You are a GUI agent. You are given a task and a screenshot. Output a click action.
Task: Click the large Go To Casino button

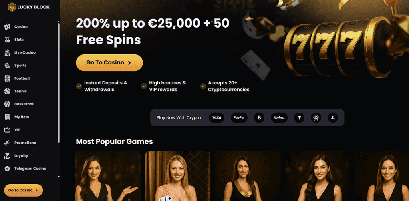[x=109, y=63]
